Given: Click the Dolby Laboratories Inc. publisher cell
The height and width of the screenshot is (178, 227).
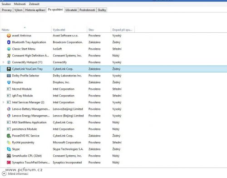Looking at the screenshot, I should pyautogui.click(x=67, y=76).
